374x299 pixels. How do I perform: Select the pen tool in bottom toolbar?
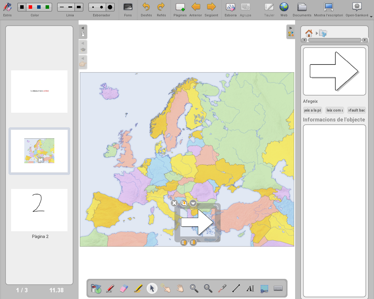coord(110,288)
